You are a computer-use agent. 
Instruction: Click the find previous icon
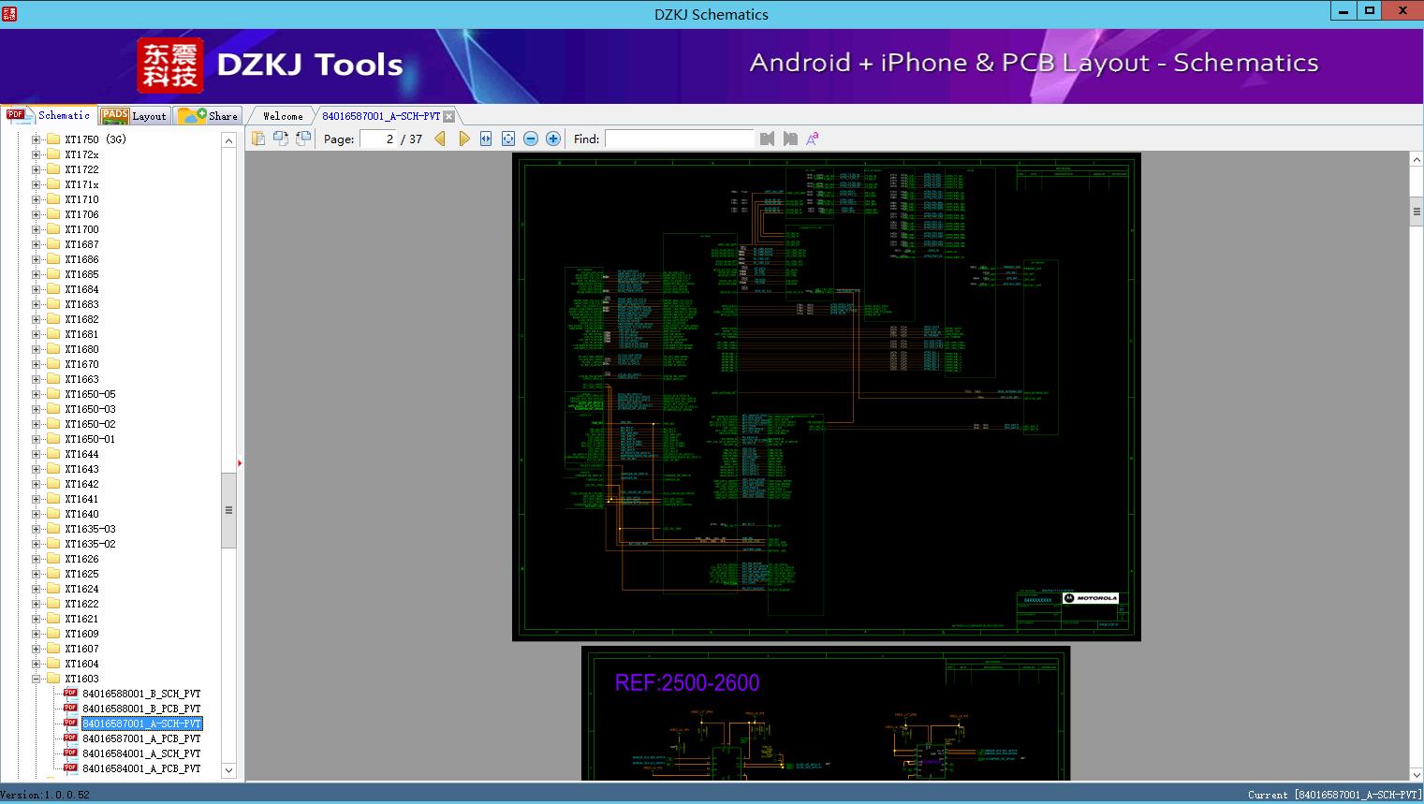[768, 139]
